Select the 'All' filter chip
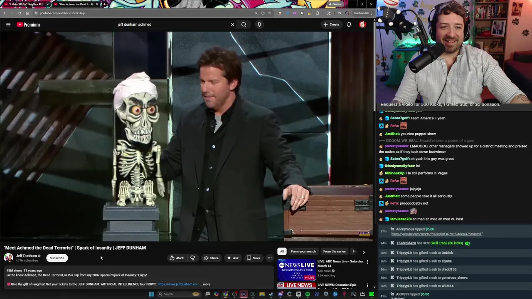Image resolution: width=532 pixels, height=299 pixels. (x=282, y=251)
